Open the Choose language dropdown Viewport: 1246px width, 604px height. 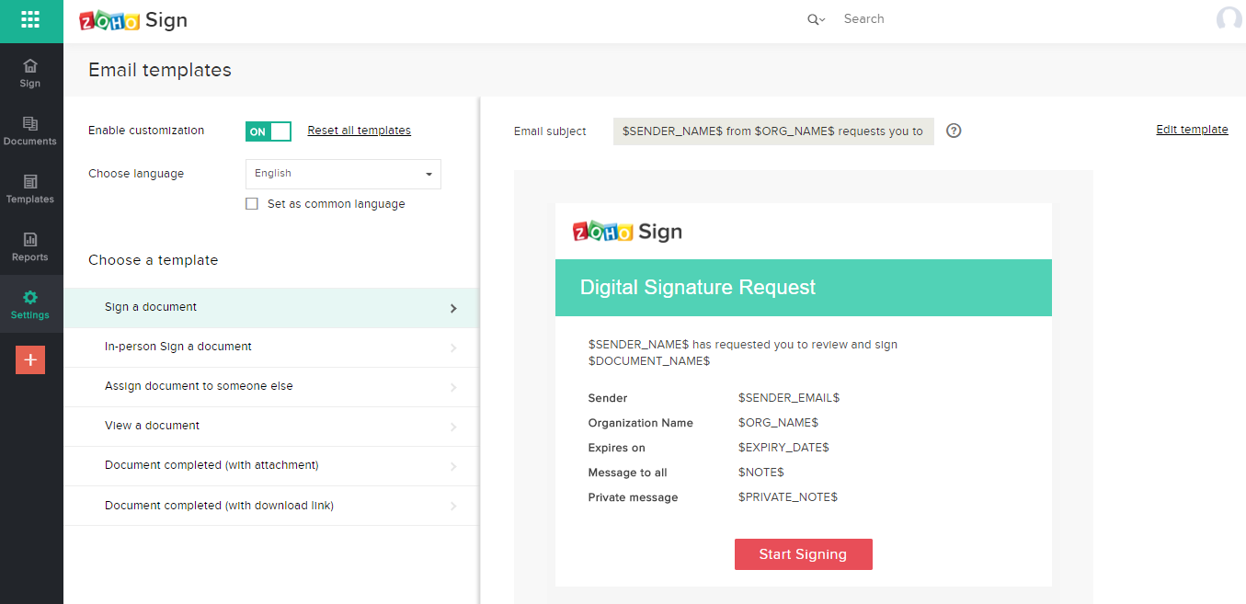343,174
